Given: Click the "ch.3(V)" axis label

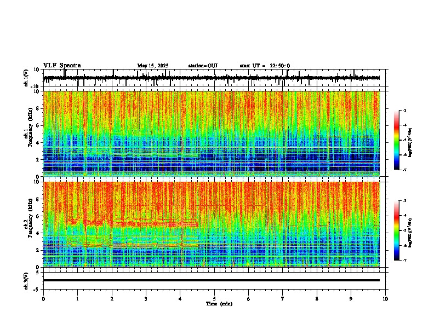Looking at the screenshot, I should 26,281.
